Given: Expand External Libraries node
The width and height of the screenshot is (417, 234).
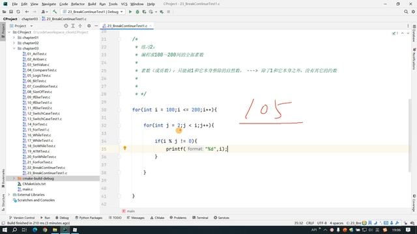Looking at the screenshot, I should point(9,194).
